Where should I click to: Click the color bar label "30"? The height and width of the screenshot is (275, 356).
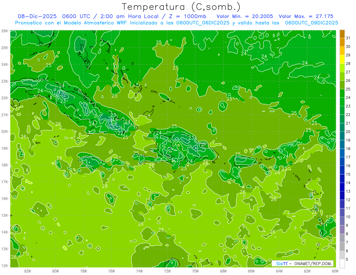pos(348,47)
